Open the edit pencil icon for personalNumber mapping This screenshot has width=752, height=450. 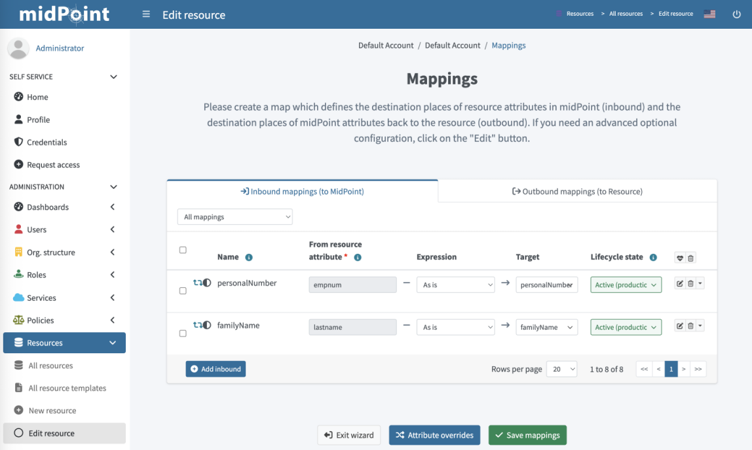click(x=679, y=283)
